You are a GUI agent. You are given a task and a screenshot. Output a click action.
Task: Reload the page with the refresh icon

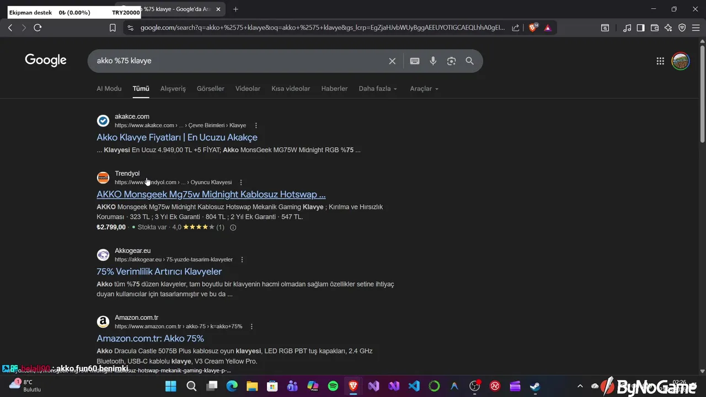point(38,28)
